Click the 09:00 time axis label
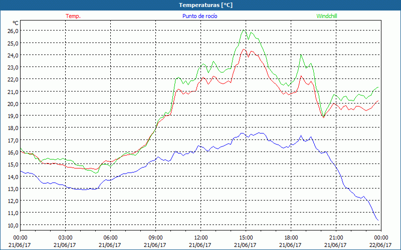The image size is (401, 250). (155, 238)
